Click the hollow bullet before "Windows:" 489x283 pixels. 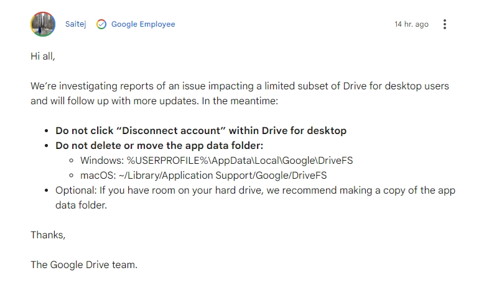72,161
